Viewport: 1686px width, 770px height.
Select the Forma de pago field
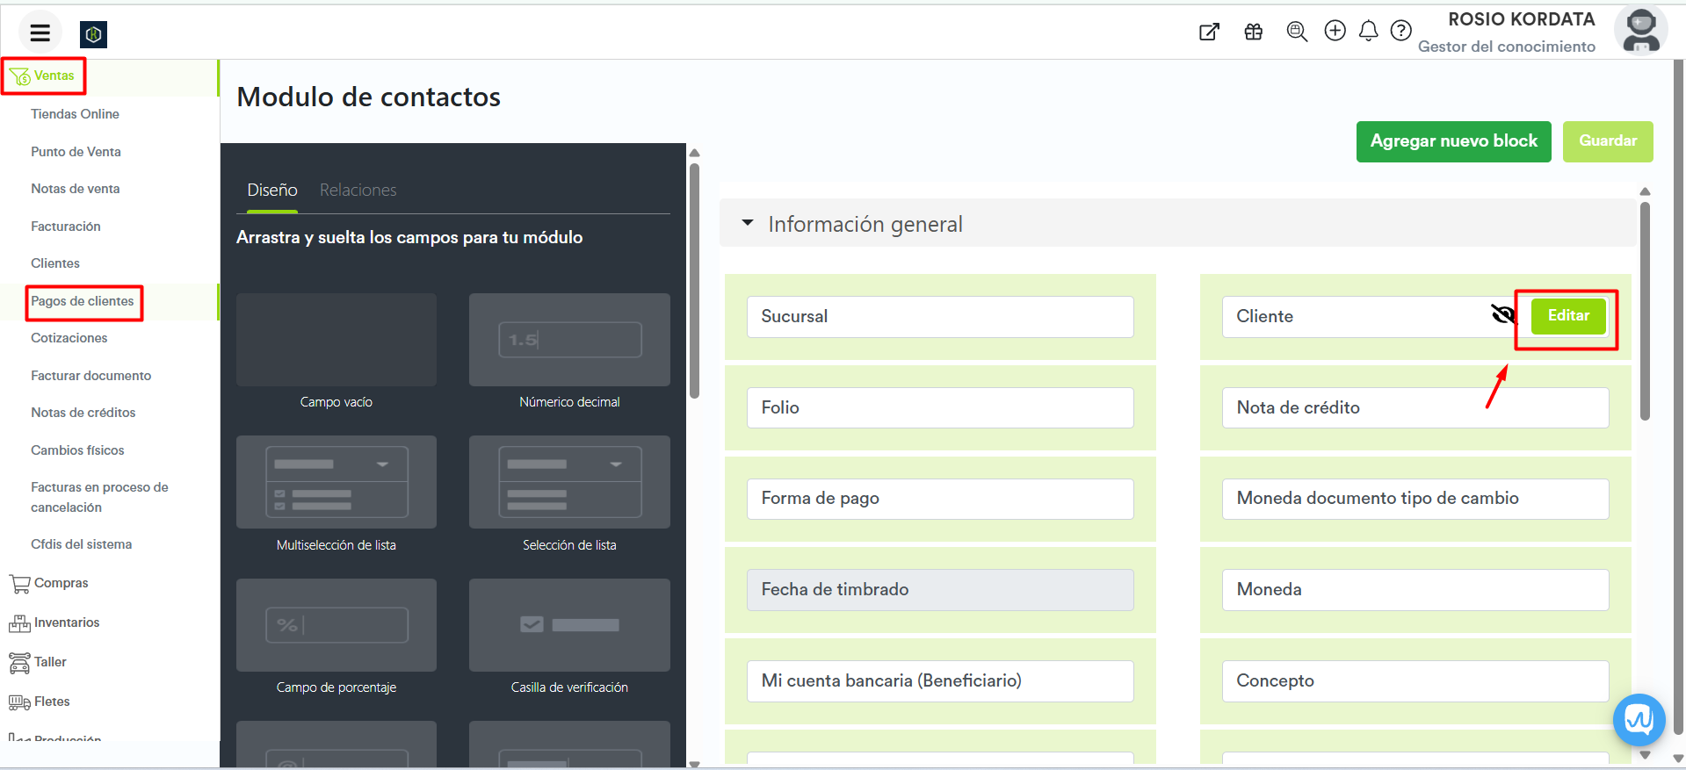(x=939, y=499)
